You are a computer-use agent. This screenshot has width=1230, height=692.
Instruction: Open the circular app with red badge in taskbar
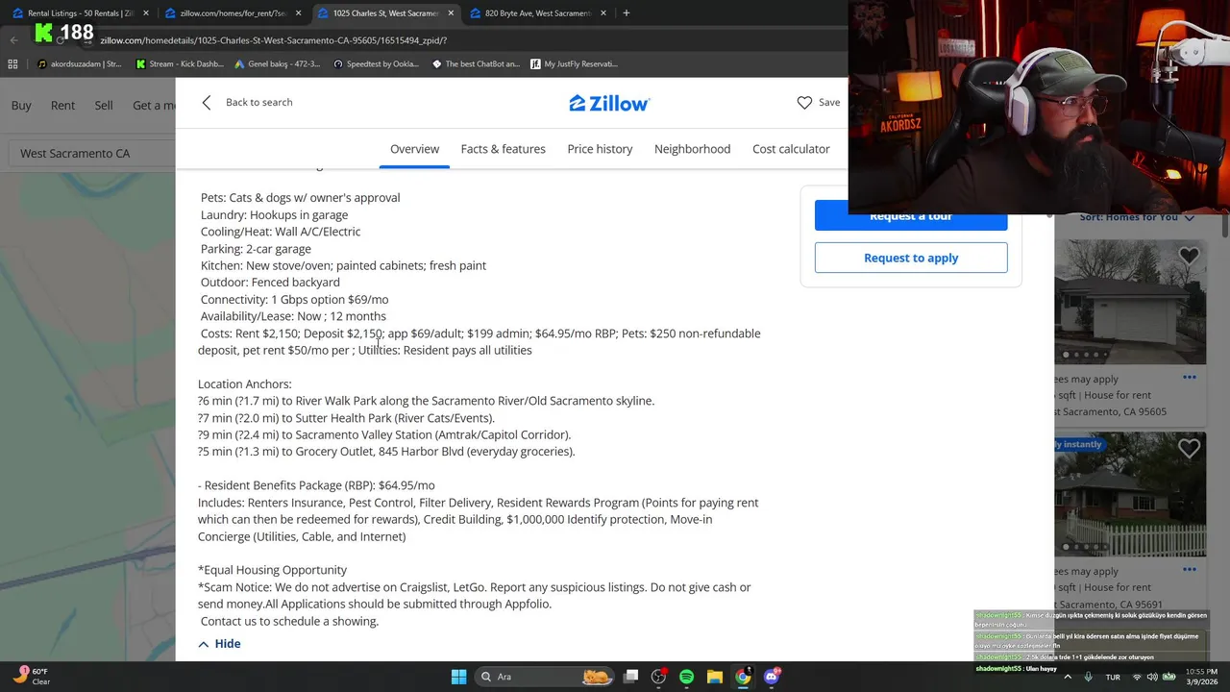click(658, 677)
